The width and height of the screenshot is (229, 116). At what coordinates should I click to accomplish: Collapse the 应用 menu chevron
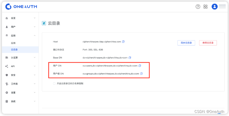pyautogui.click(x=34, y=36)
